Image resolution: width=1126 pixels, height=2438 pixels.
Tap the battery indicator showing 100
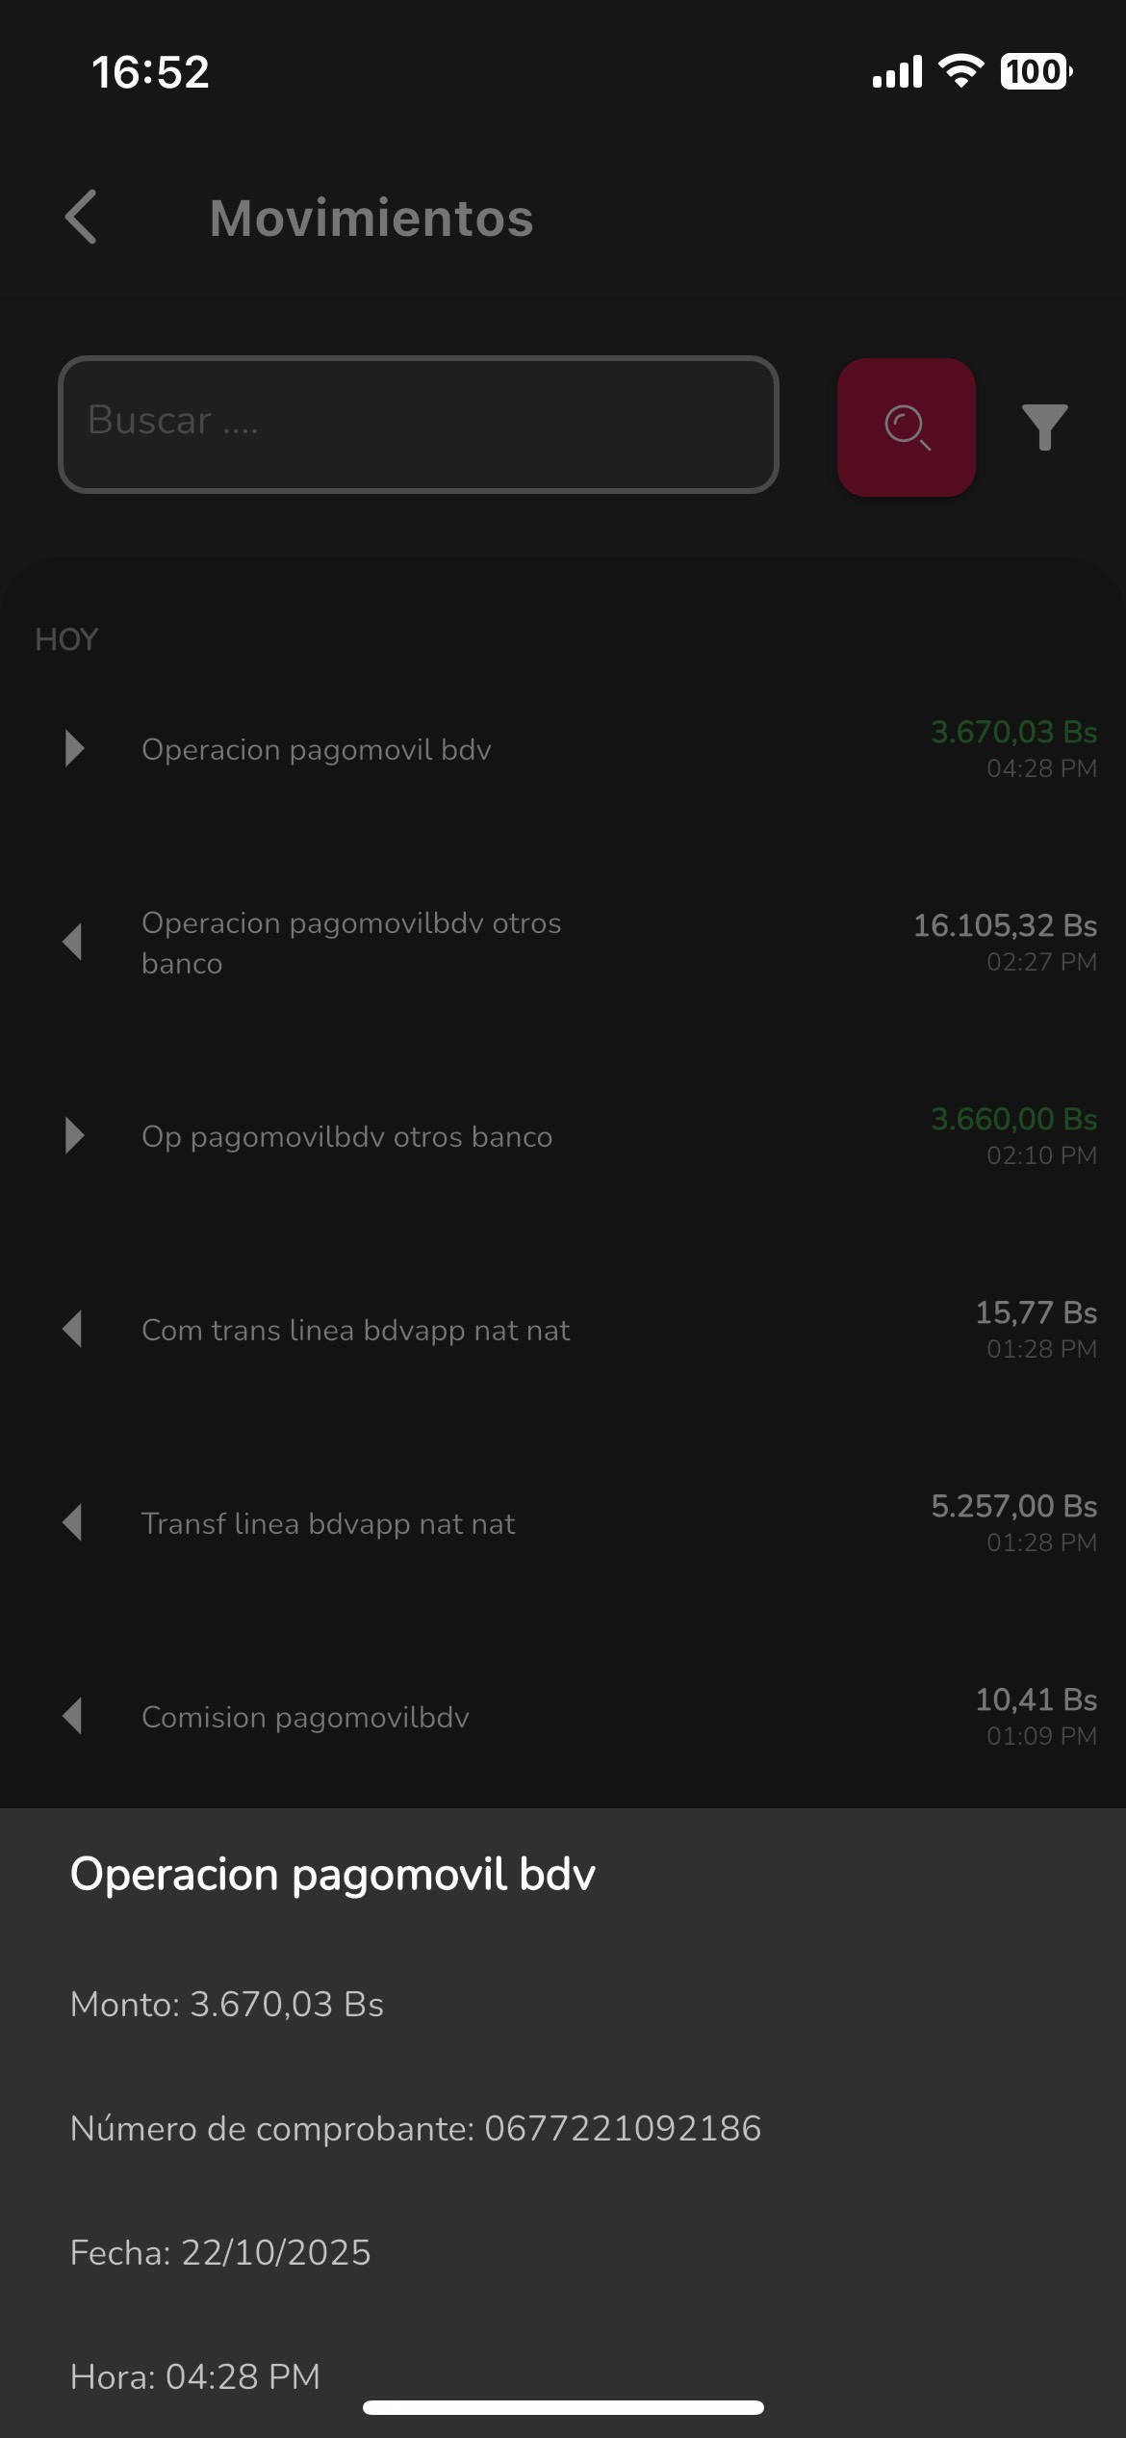click(x=1036, y=71)
